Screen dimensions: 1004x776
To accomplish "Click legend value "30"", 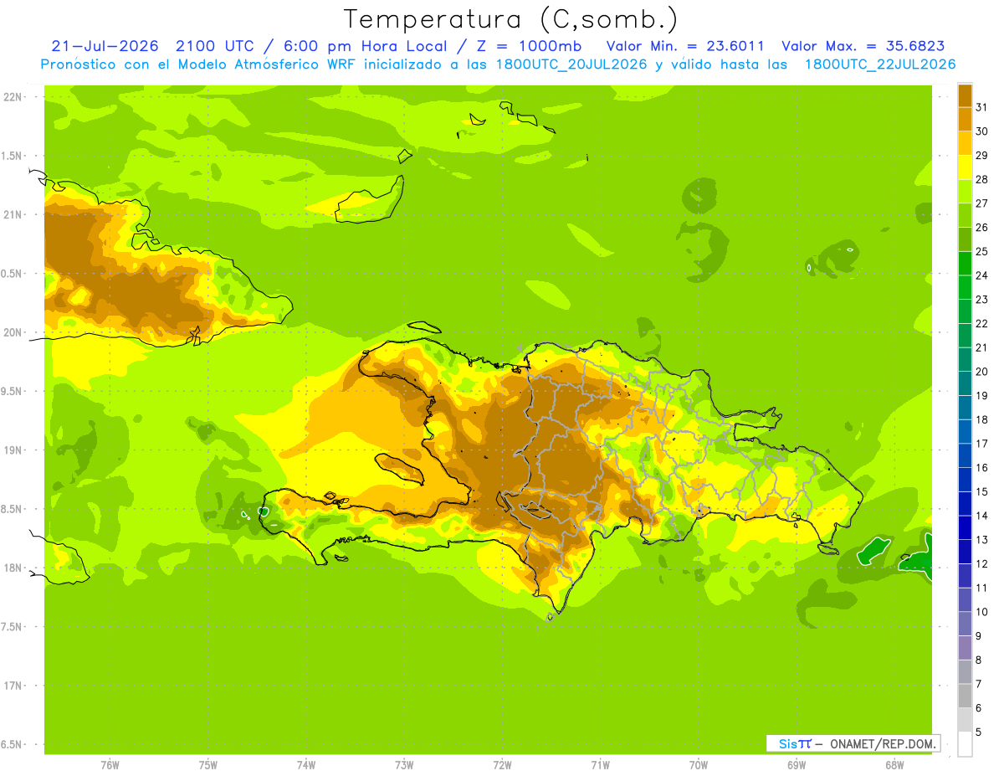I will pos(982,131).
